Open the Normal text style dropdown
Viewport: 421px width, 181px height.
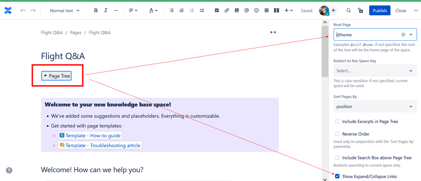pyautogui.click(x=65, y=10)
